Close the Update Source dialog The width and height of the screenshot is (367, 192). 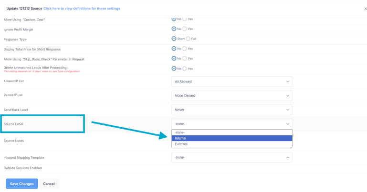366,9
